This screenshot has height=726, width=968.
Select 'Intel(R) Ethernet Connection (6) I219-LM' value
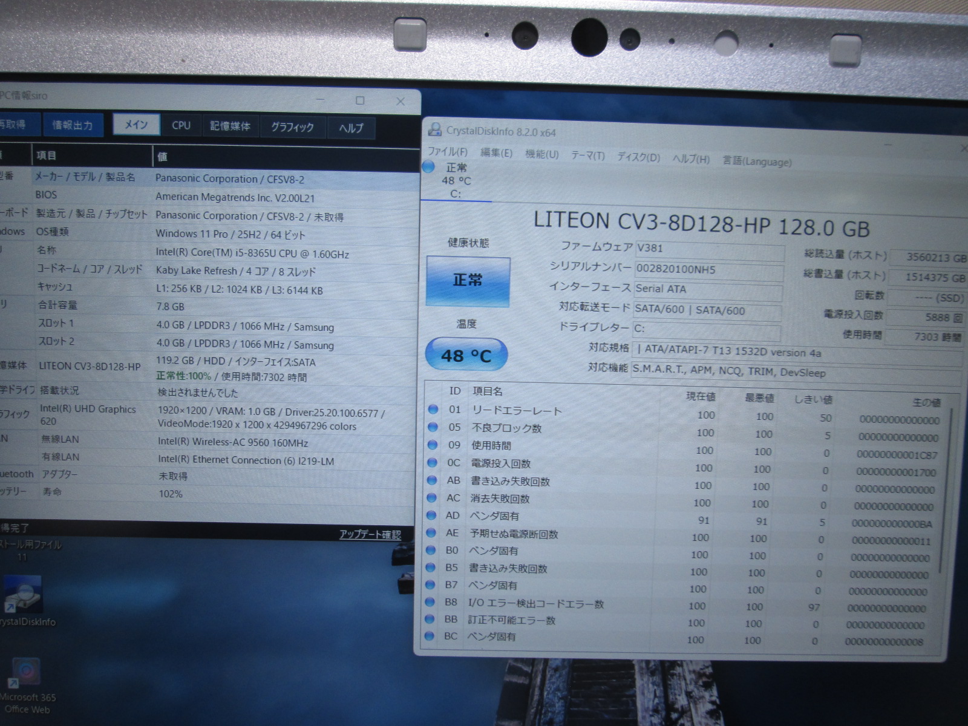(x=246, y=460)
